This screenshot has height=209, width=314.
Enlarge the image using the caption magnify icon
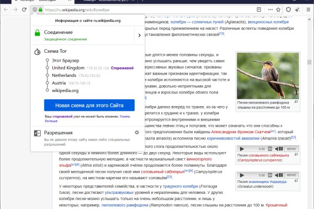[x=296, y=102]
